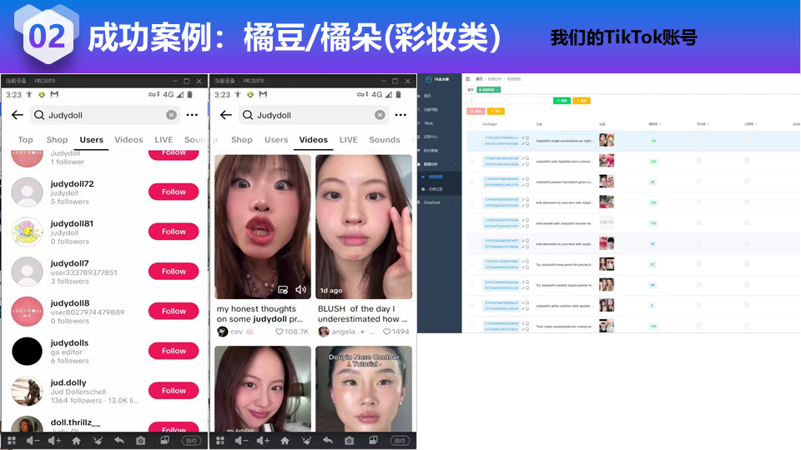Tick checkbox for single eyeshadows row
The width and height of the screenshot is (801, 450).
point(471,140)
